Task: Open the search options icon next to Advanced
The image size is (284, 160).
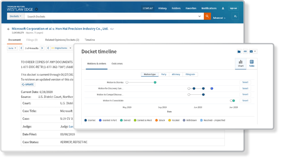Action: (235, 16)
